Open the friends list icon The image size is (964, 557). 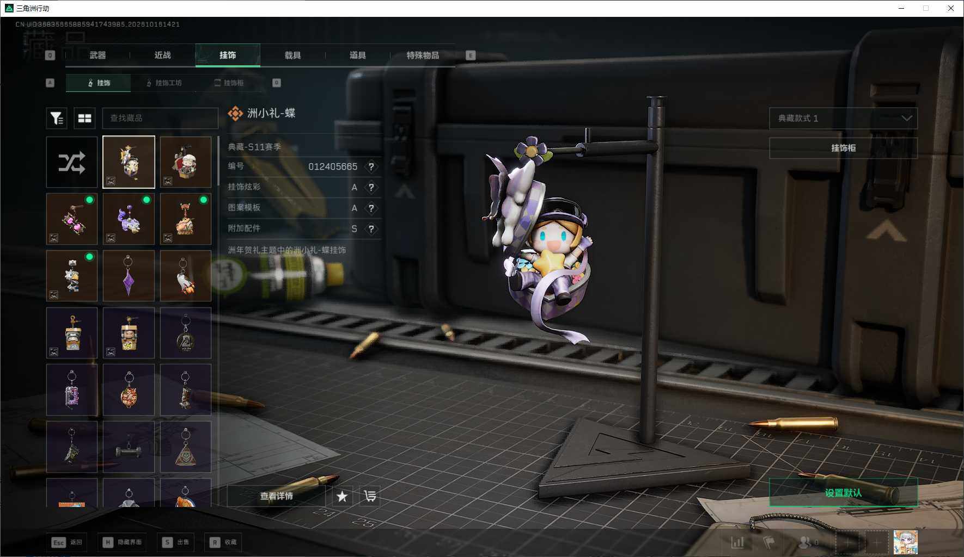pyautogui.click(x=808, y=542)
